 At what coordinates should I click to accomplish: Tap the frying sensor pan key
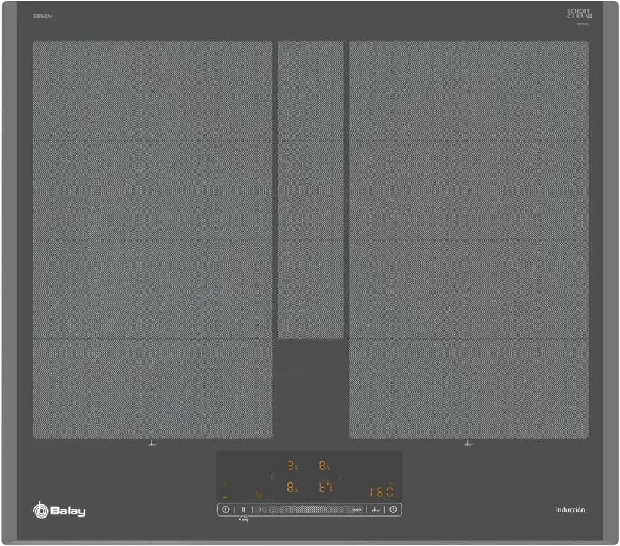click(376, 510)
